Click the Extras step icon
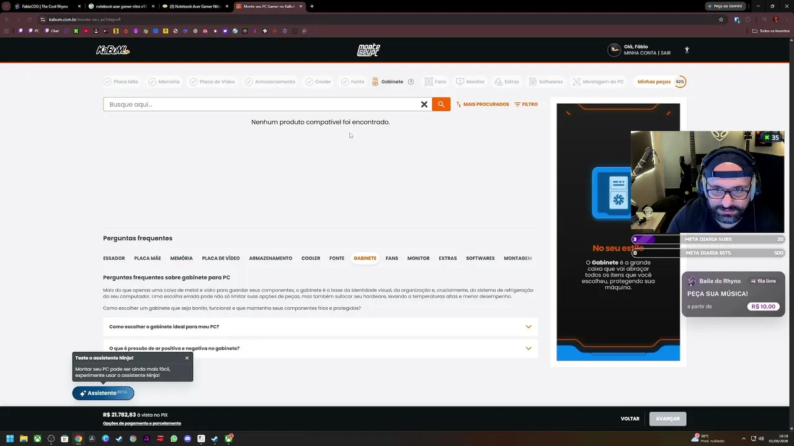Image resolution: width=794 pixels, height=446 pixels. (498, 82)
